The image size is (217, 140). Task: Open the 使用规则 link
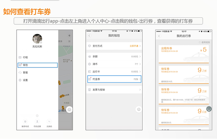pos(206,42)
